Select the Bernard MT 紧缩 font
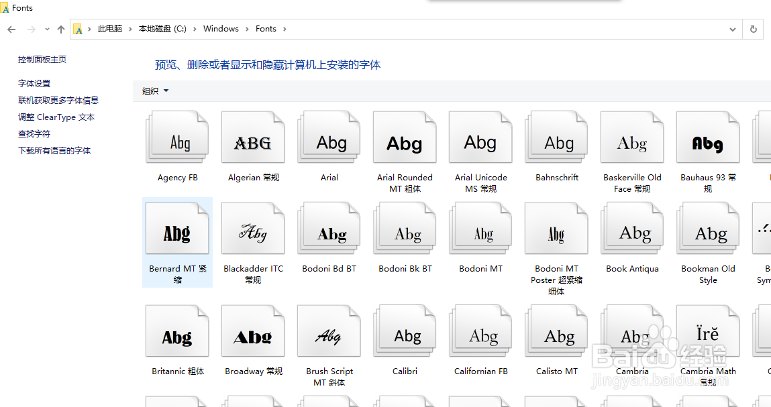The height and width of the screenshot is (407, 771). tap(178, 229)
